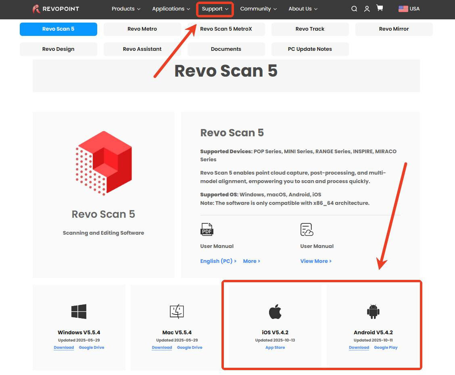Click 'Updated 2025-05-29' under Windows

[79, 340]
